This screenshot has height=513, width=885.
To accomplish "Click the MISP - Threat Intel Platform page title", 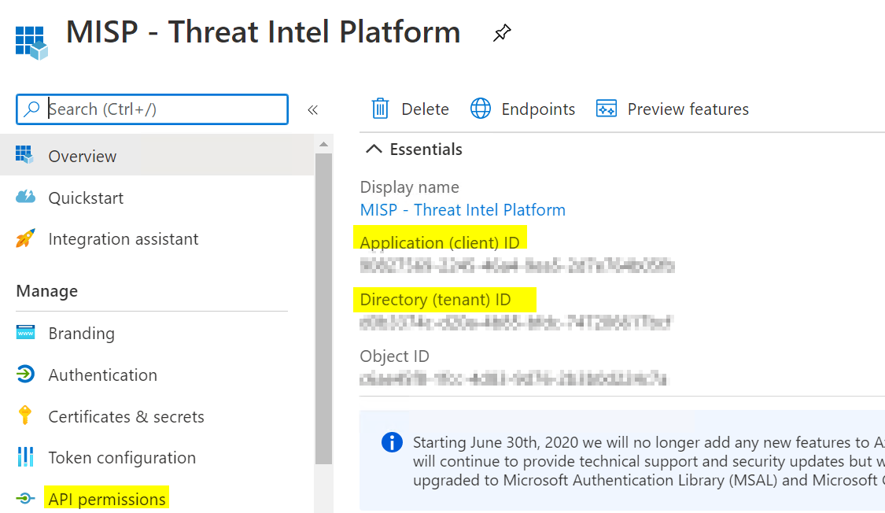I will (x=263, y=32).
